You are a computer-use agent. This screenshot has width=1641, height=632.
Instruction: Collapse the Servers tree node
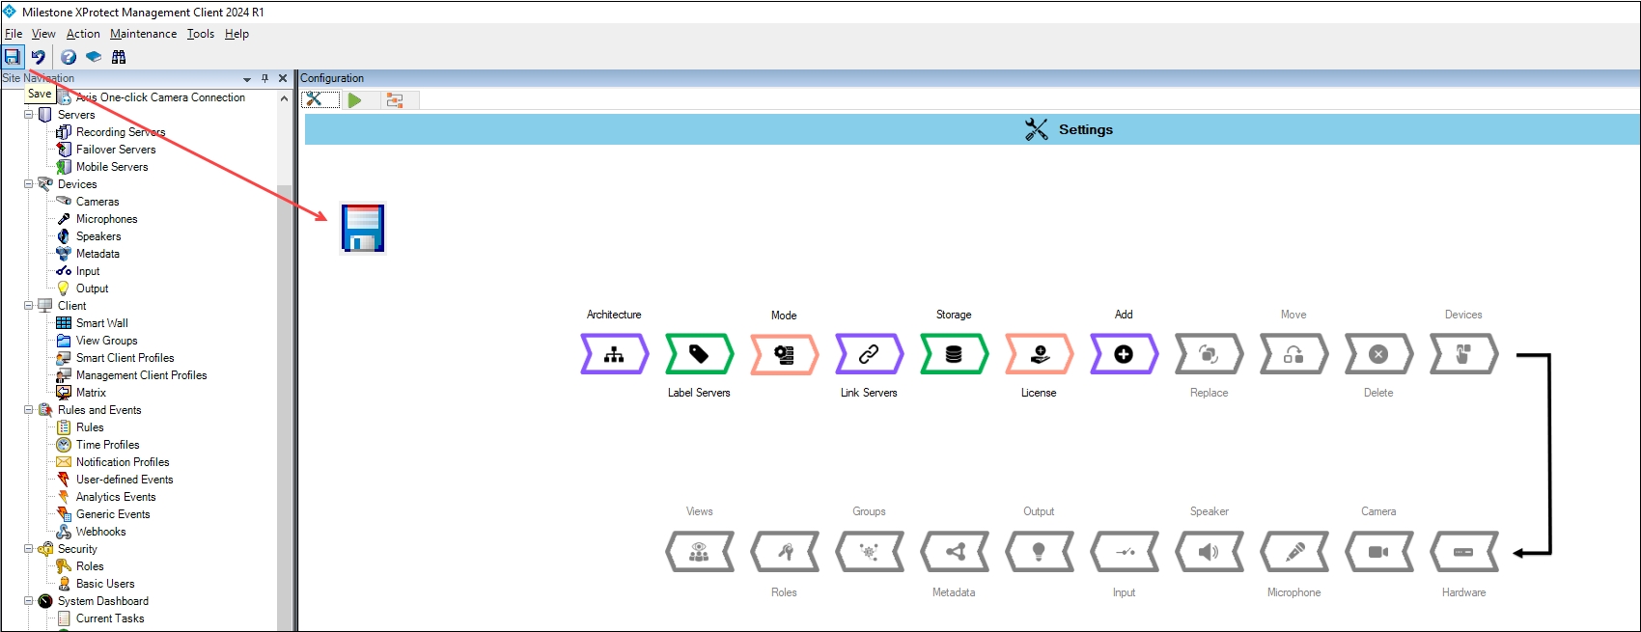[29, 115]
